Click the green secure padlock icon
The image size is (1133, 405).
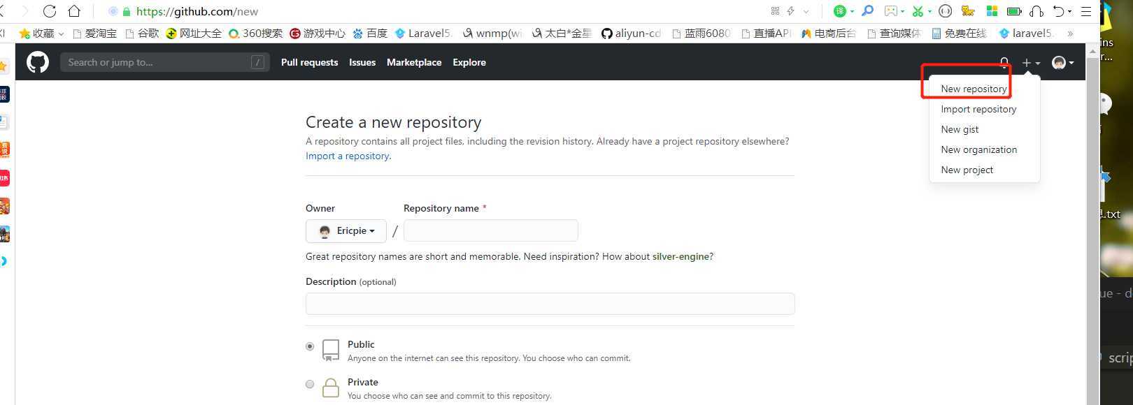click(x=127, y=12)
